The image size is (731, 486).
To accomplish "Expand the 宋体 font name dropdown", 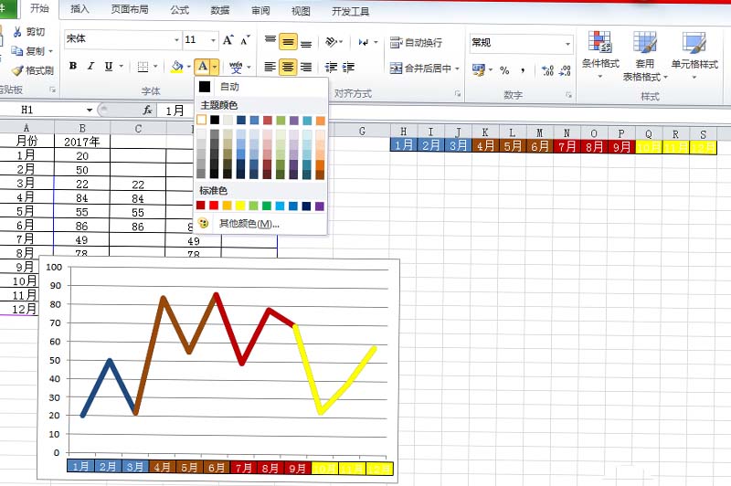I will [176, 41].
